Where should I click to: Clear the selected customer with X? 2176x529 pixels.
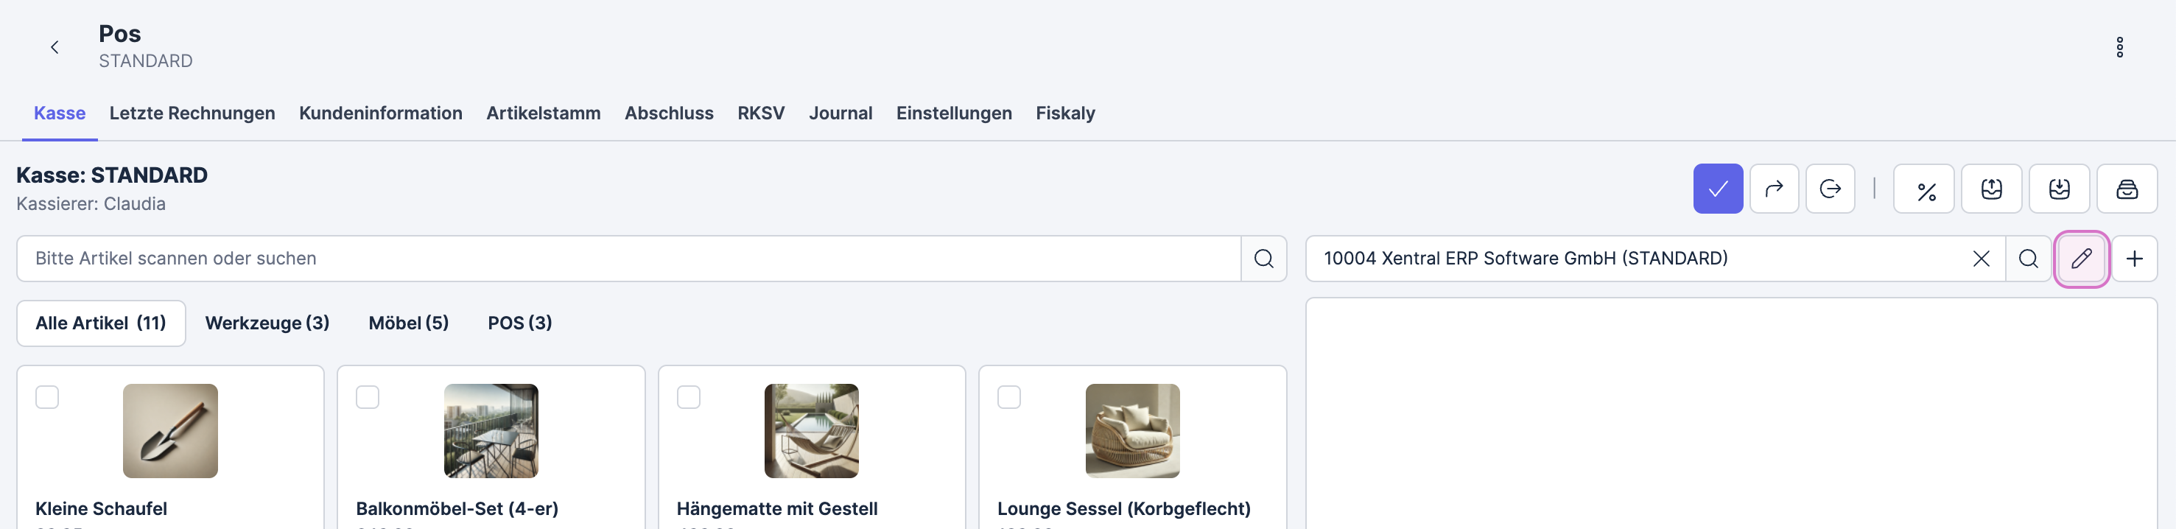pos(1981,259)
